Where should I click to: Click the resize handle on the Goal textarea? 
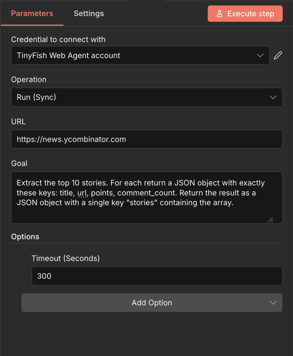coord(270,220)
